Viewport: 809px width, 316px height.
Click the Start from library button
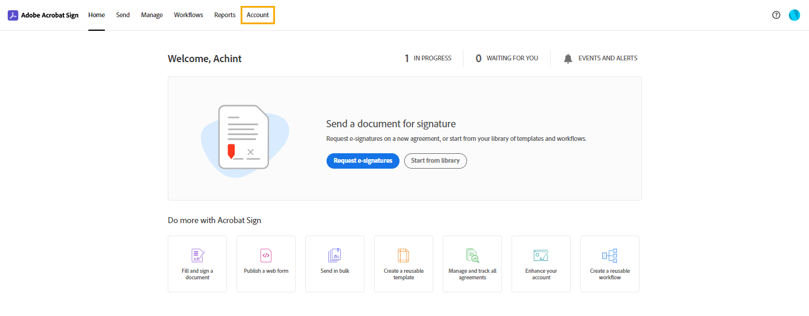tap(436, 161)
